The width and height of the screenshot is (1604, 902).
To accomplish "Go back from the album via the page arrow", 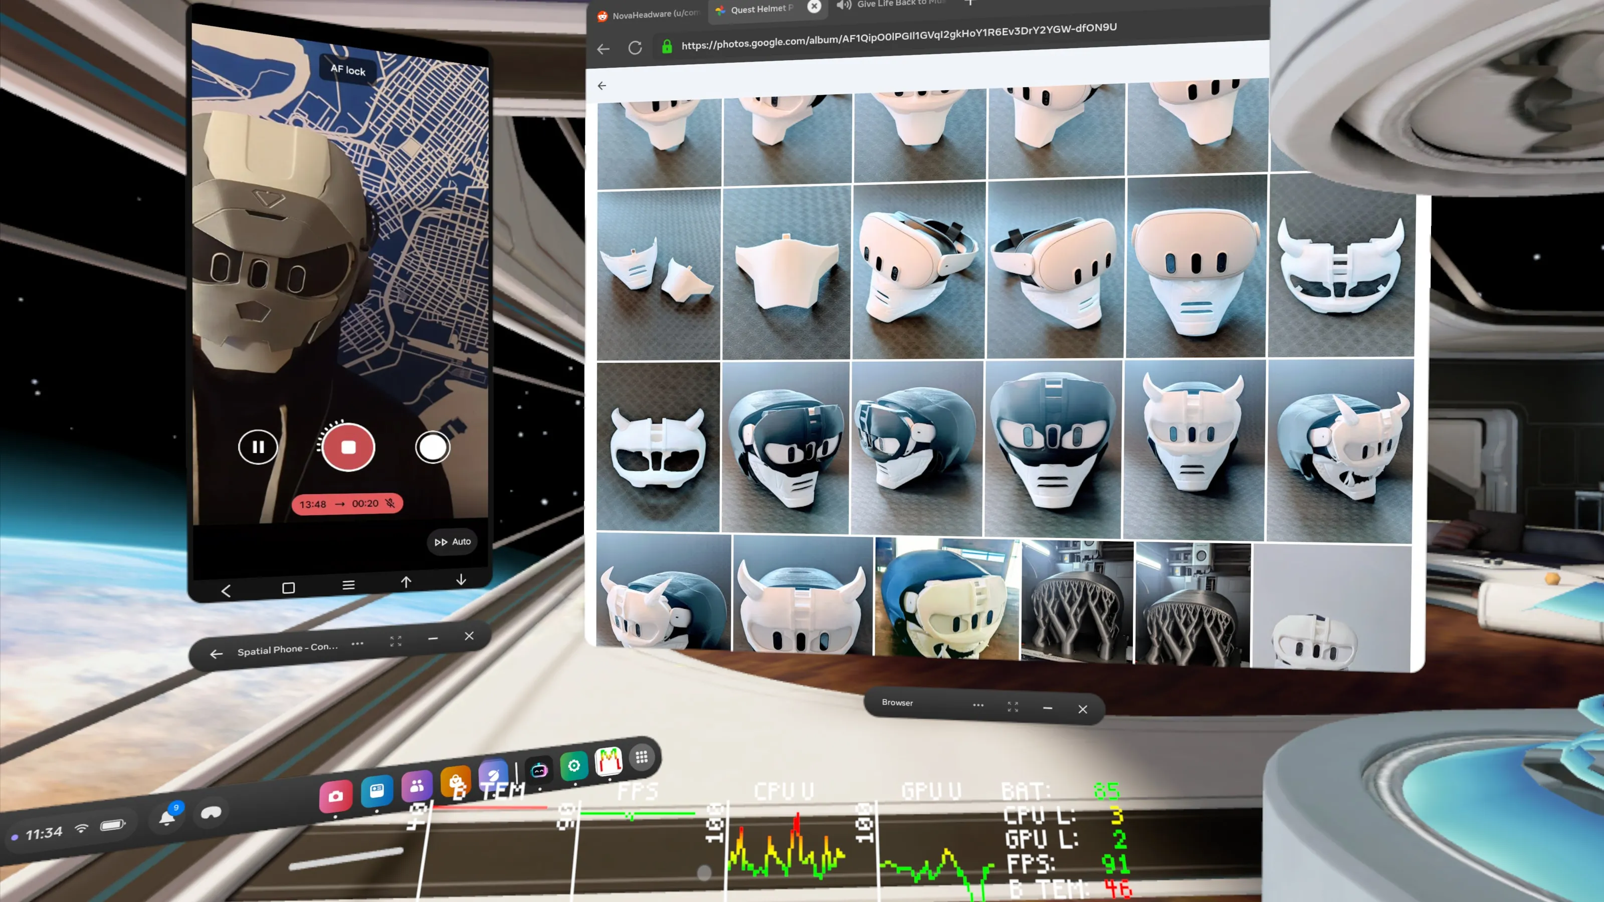I will point(601,85).
